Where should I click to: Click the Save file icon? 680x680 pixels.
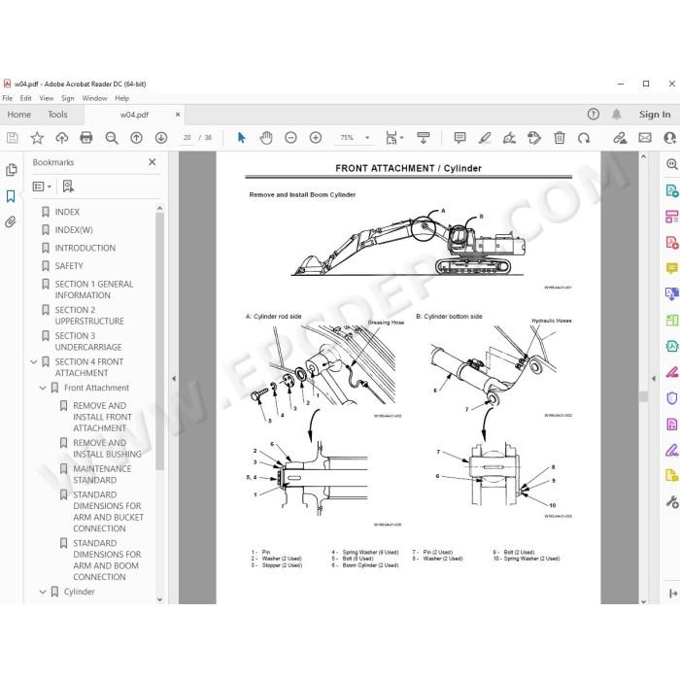(x=12, y=138)
